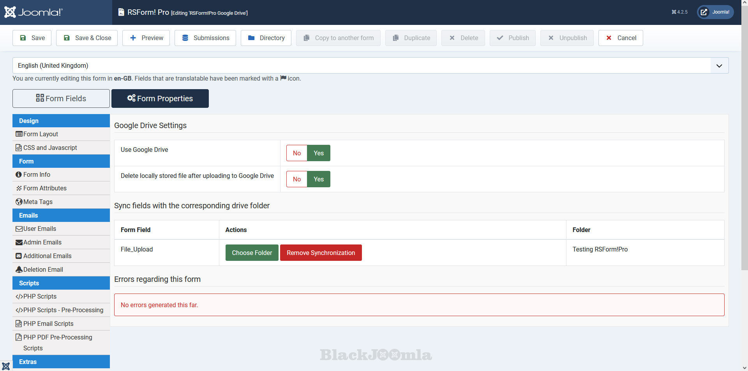The height and width of the screenshot is (371, 748).
Task: Click the Deletion Email bell icon
Action: pyautogui.click(x=19, y=269)
